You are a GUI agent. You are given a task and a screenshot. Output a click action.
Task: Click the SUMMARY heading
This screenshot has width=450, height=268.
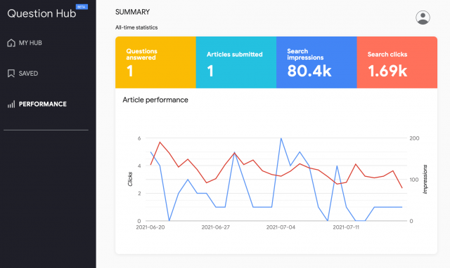[133, 12]
